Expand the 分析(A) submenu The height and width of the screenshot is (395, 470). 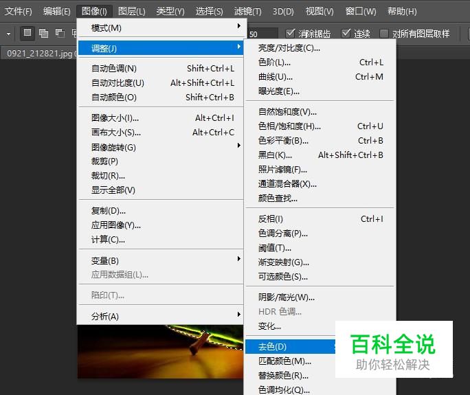pyautogui.click(x=161, y=316)
